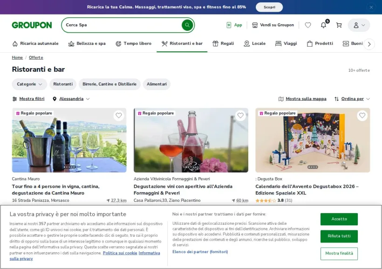Select Viaggi category
Image resolution: width=382 pixels, height=269 pixels.
pyautogui.click(x=286, y=43)
